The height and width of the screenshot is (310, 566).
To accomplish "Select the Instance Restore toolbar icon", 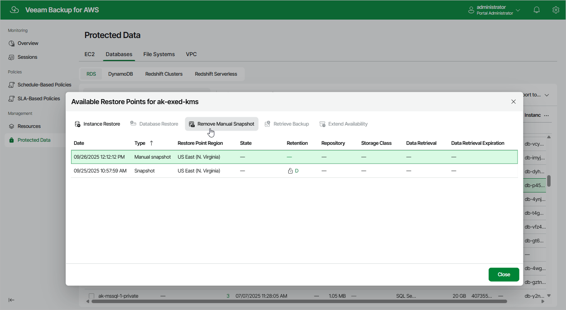I will (x=78, y=124).
